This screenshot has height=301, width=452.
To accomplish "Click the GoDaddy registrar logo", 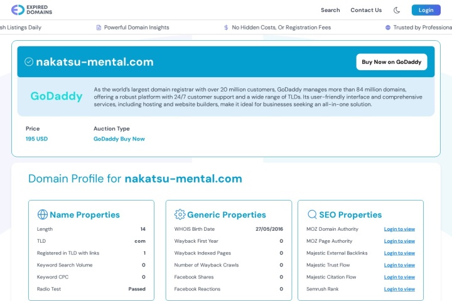I will pyautogui.click(x=56, y=96).
